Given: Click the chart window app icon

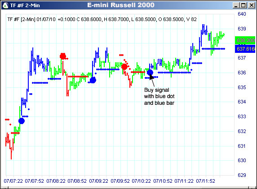Looking at the screenshot, I should pyautogui.click(x=5, y=5).
